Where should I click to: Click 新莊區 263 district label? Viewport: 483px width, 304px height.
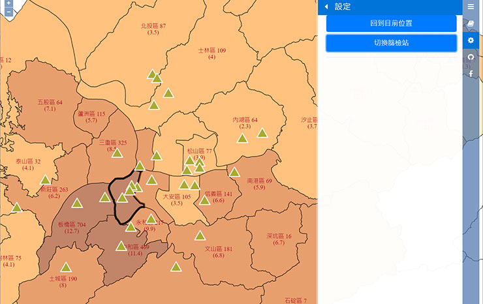54,189
